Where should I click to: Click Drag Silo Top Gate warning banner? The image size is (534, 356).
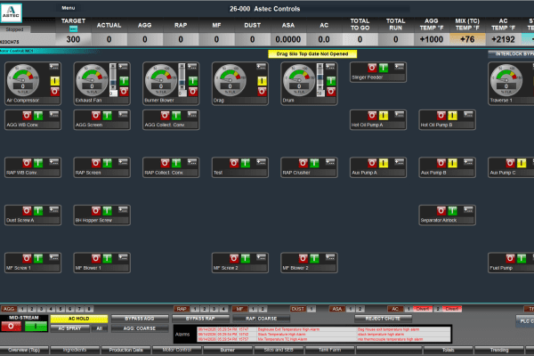tap(312, 53)
